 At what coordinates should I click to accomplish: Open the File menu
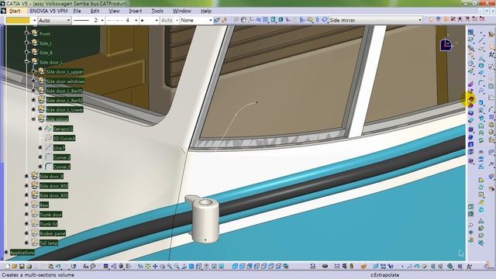pos(77,11)
